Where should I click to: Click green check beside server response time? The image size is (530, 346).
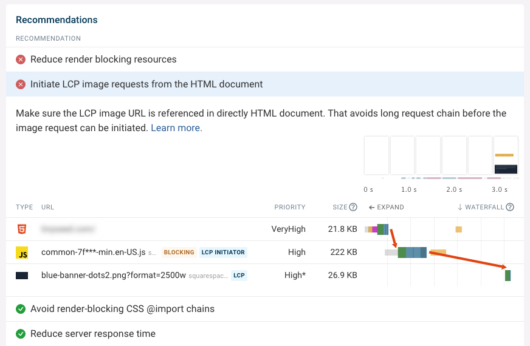tap(21, 334)
